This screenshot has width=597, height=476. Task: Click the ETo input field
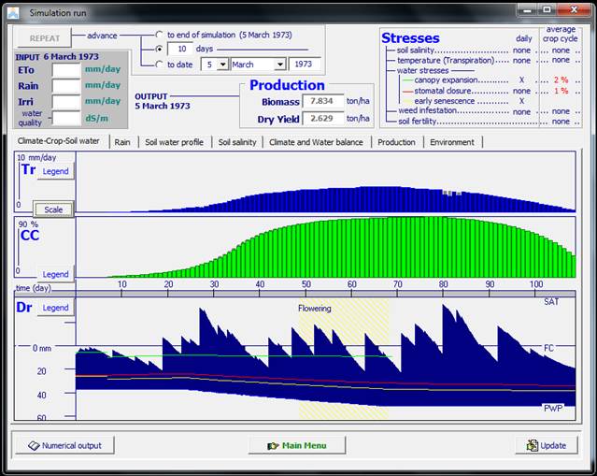(66, 70)
